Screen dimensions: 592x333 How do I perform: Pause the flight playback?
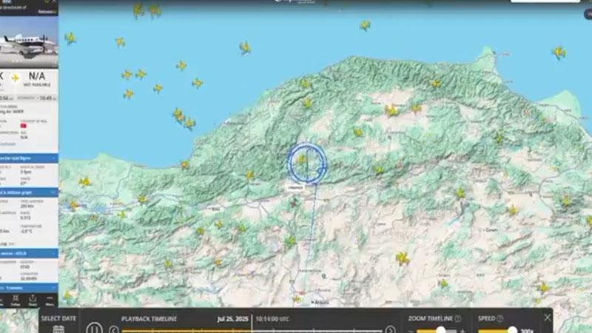95,328
